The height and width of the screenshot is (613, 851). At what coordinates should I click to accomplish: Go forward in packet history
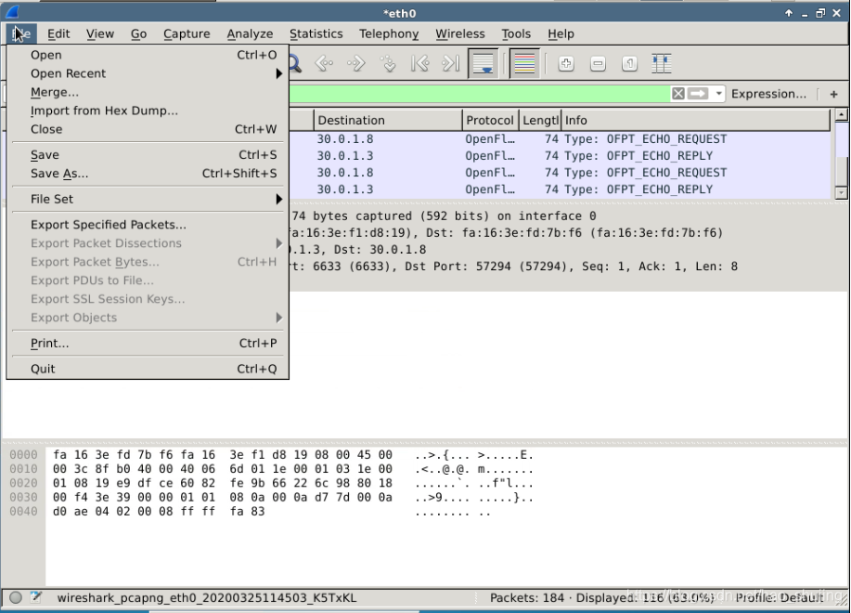tap(356, 63)
